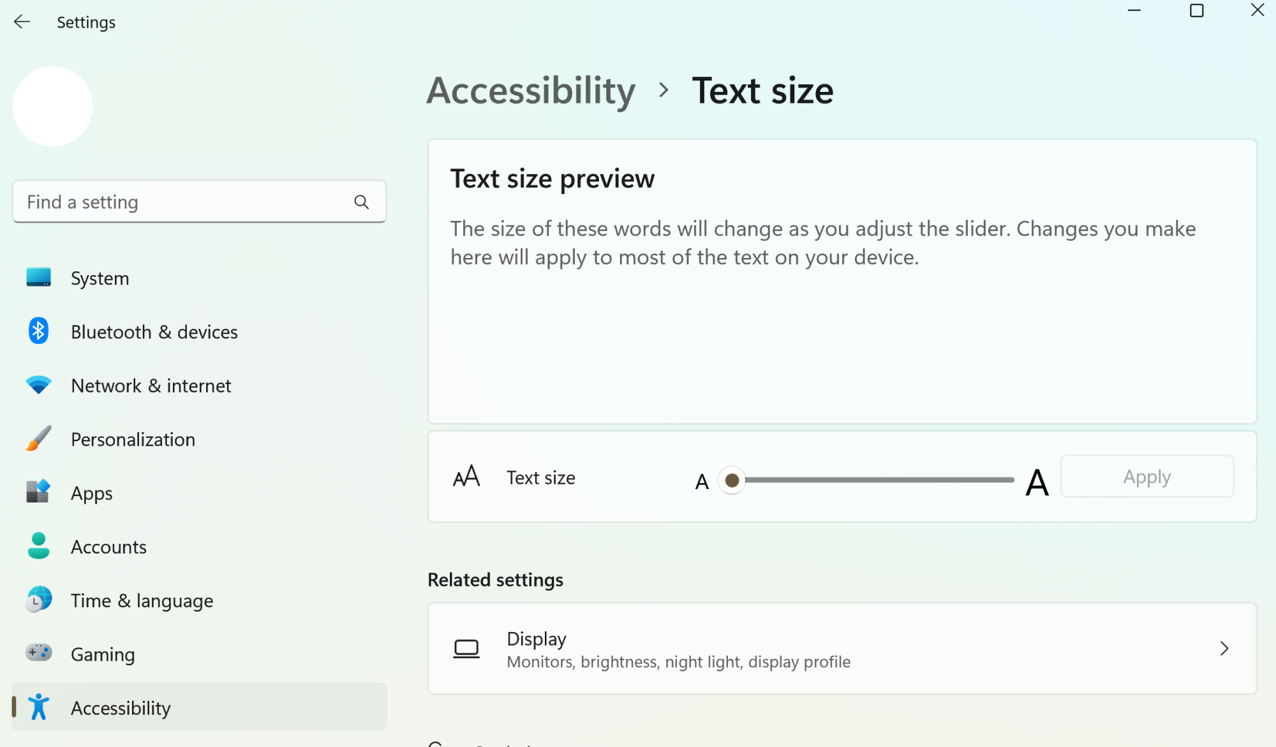
Task: Click the magnifier search icon
Action: (361, 202)
